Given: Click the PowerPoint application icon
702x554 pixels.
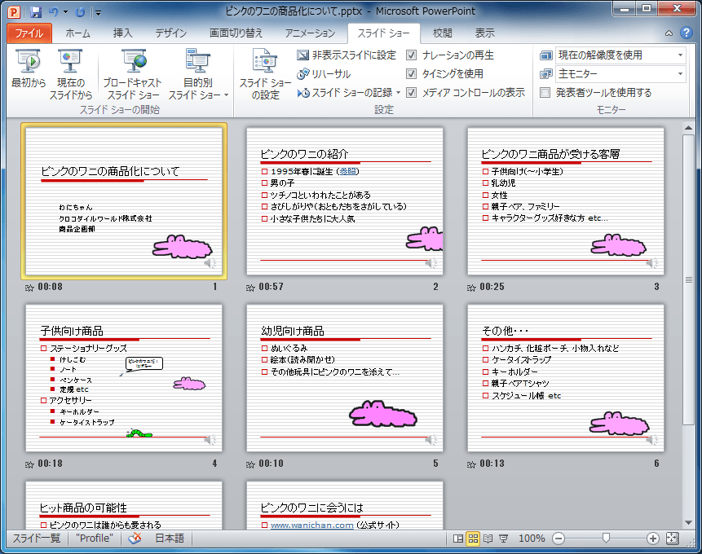Looking at the screenshot, I should pos(15,12).
